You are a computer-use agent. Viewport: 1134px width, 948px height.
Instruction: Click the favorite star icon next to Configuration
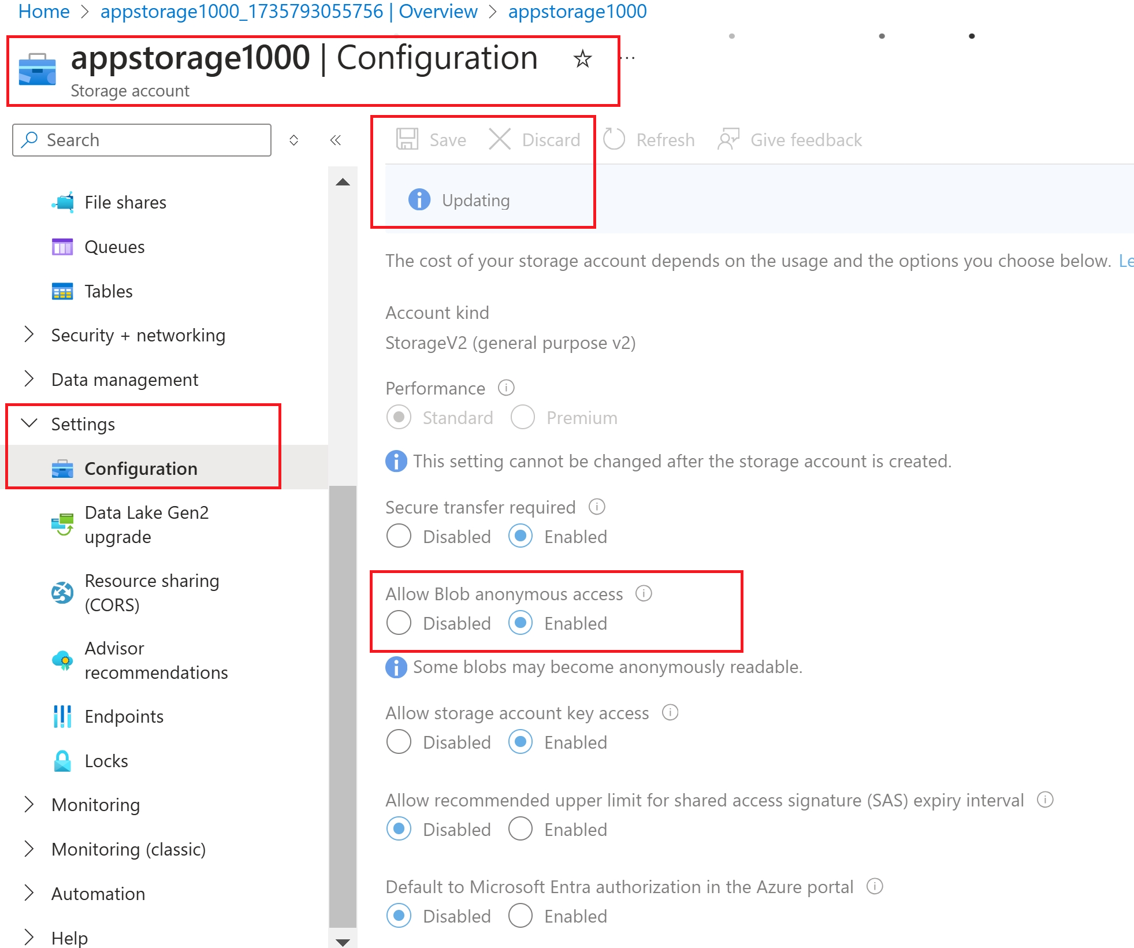[x=582, y=59]
